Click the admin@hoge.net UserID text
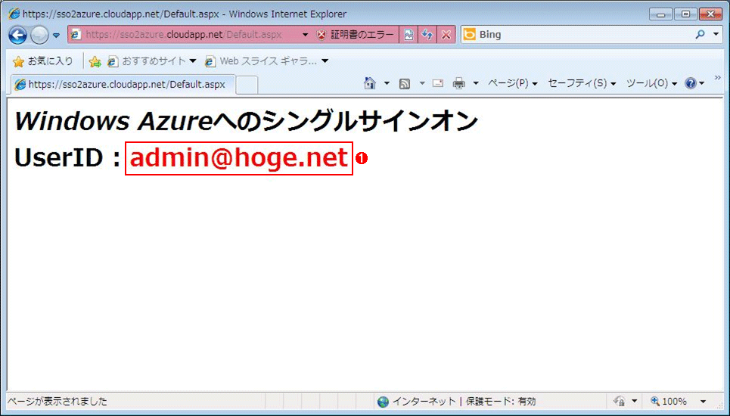This screenshot has width=730, height=416. (x=239, y=158)
